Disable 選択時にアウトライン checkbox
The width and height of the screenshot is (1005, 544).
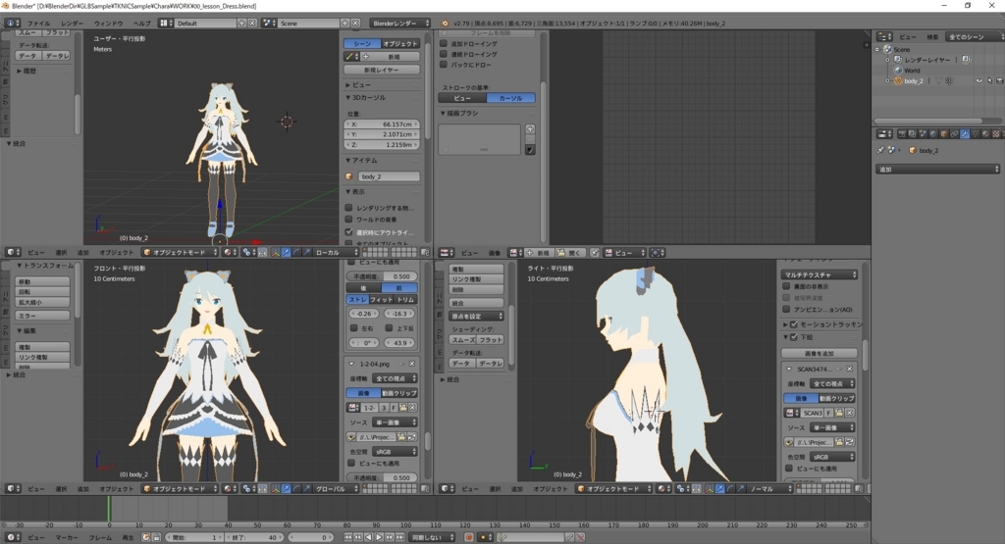click(x=348, y=231)
